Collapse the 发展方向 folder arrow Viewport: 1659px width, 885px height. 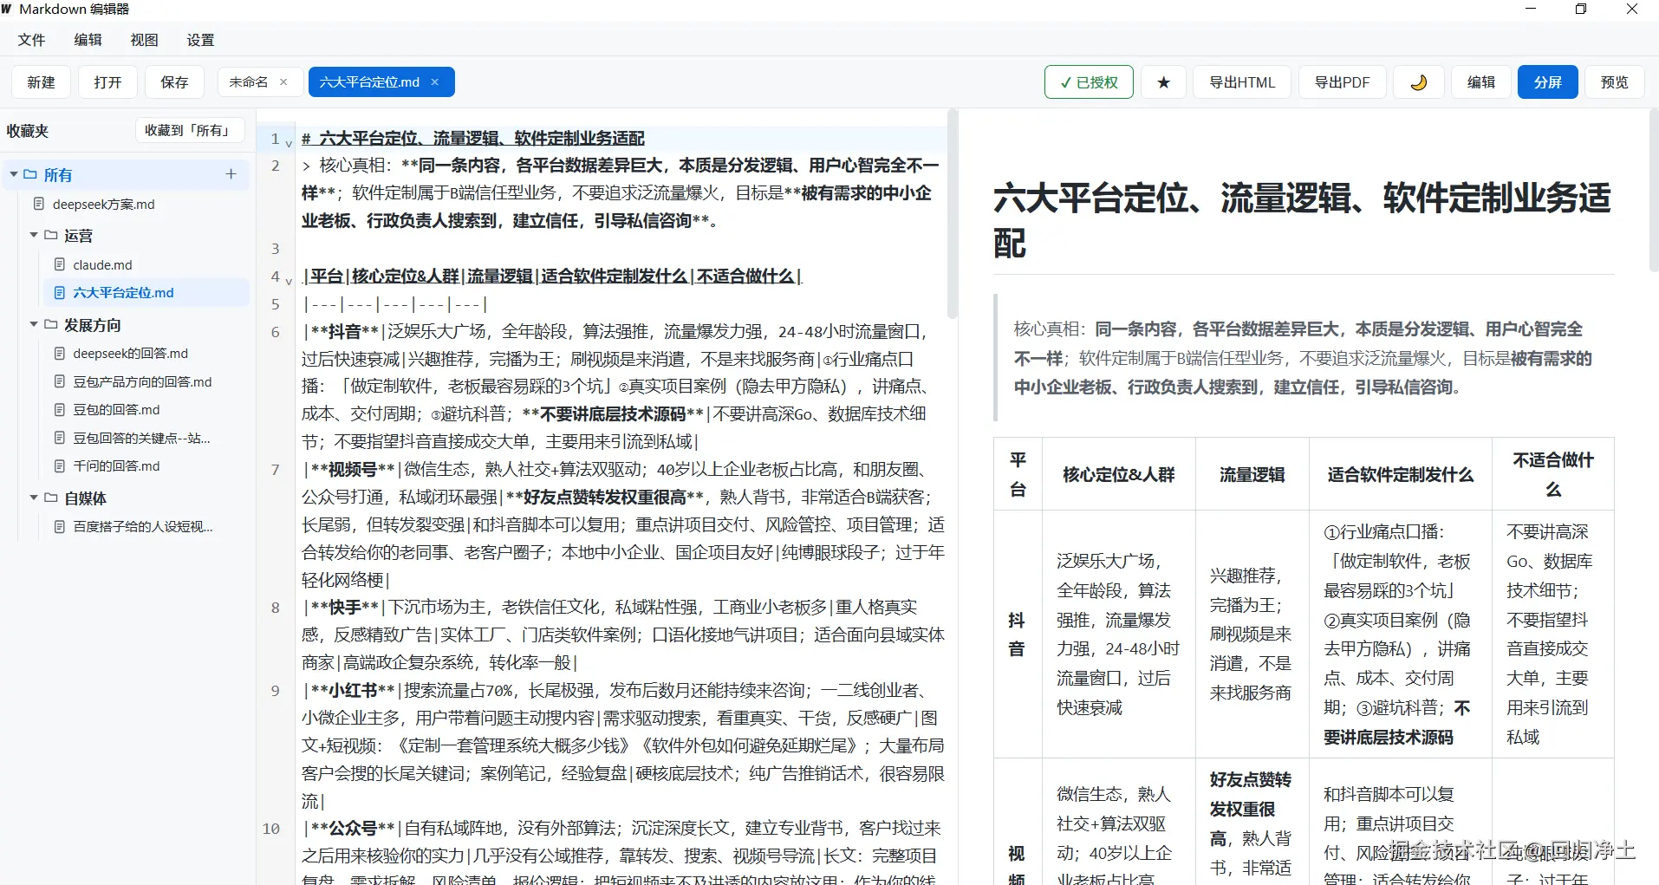[34, 324]
